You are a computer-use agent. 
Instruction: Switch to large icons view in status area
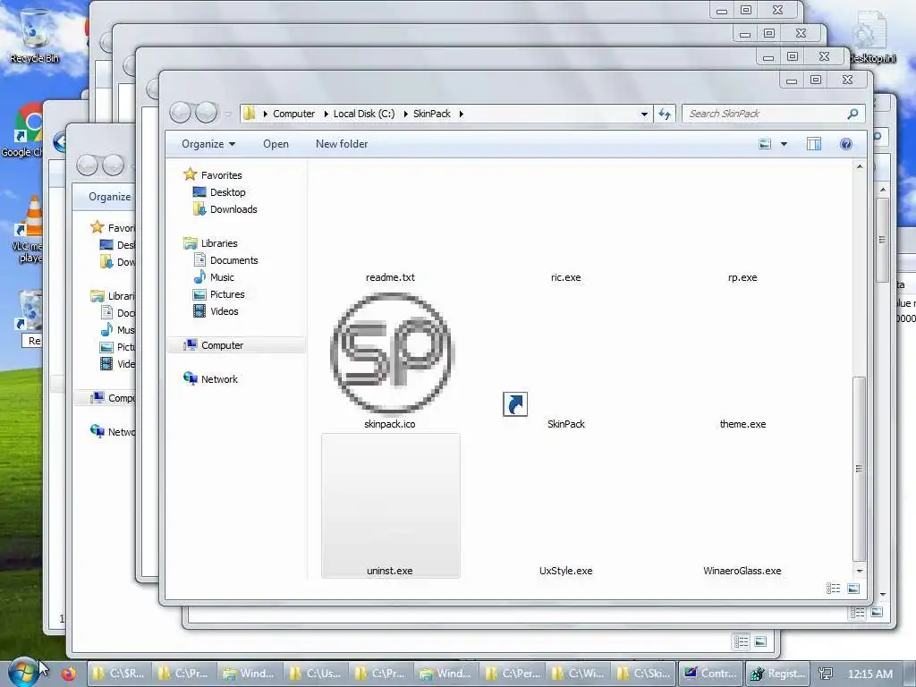click(x=853, y=589)
